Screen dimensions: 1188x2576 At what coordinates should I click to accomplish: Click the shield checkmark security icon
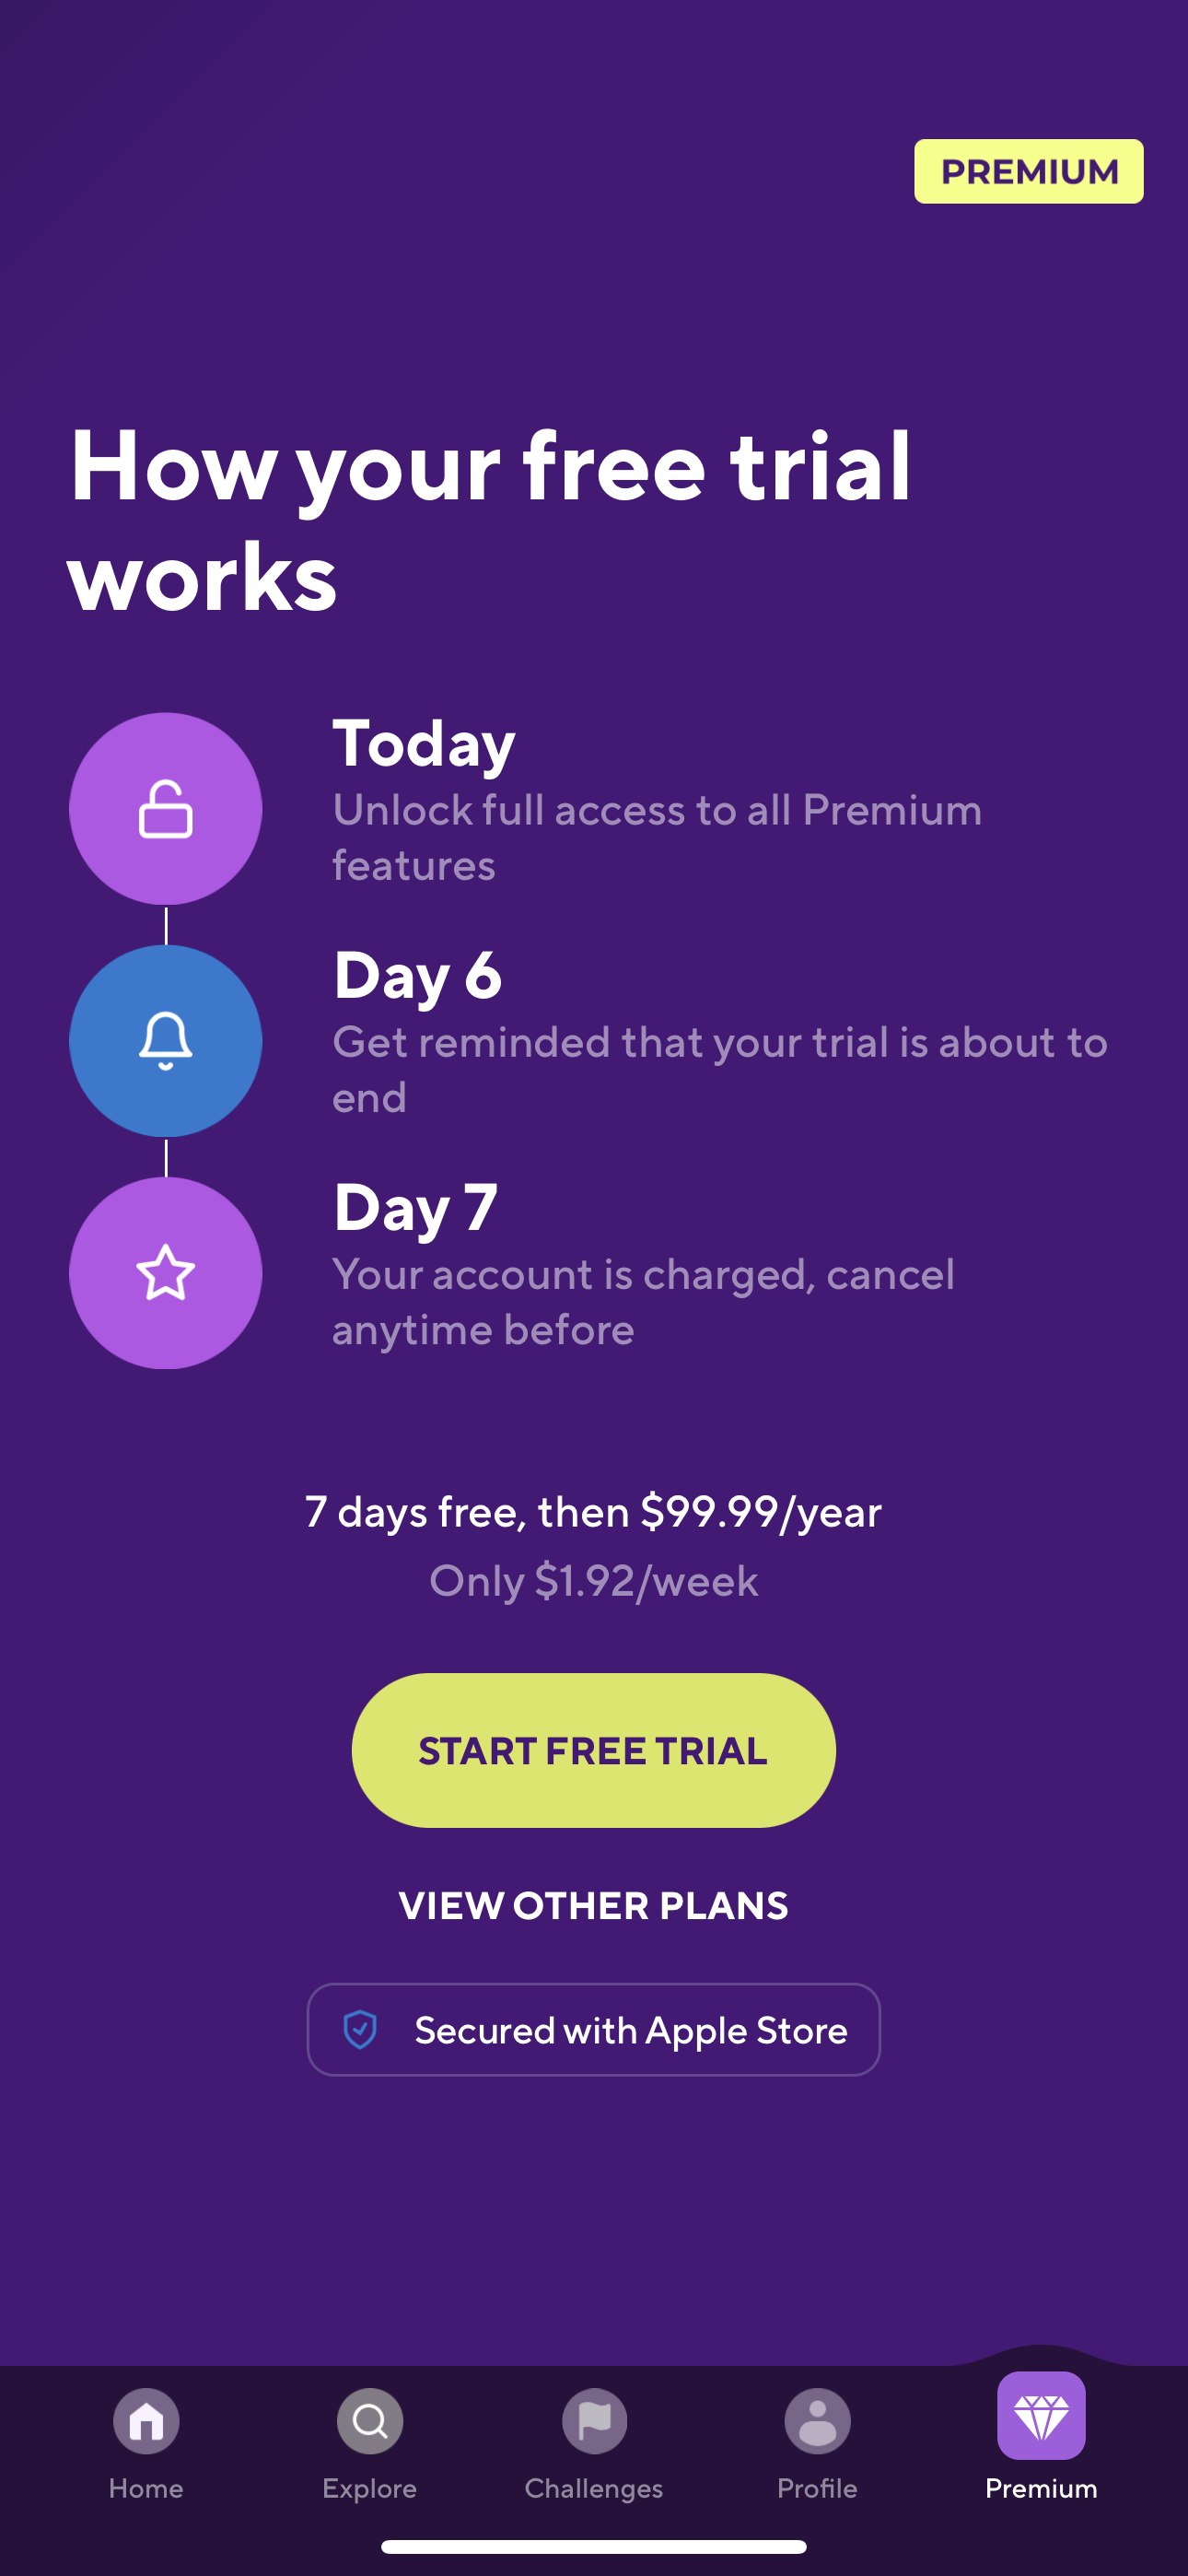360,2029
